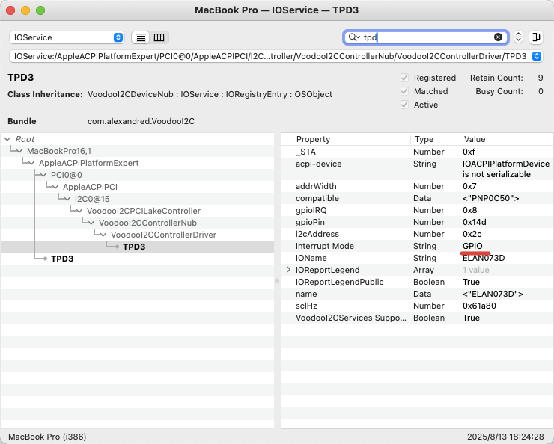
Task: Zoom the window with green button
Action: click(x=40, y=10)
